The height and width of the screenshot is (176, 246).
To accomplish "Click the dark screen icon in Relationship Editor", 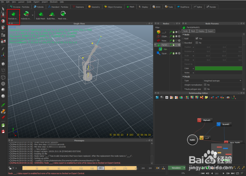I will (228, 98).
